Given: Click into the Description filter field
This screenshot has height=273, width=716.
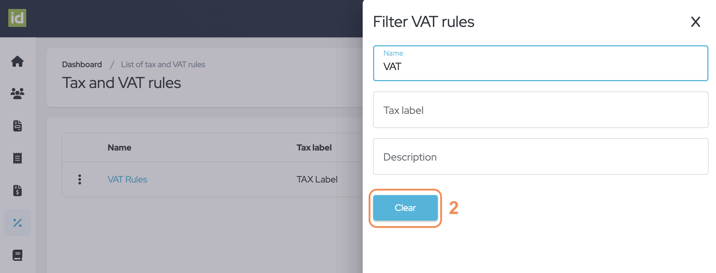Looking at the screenshot, I should (x=540, y=157).
